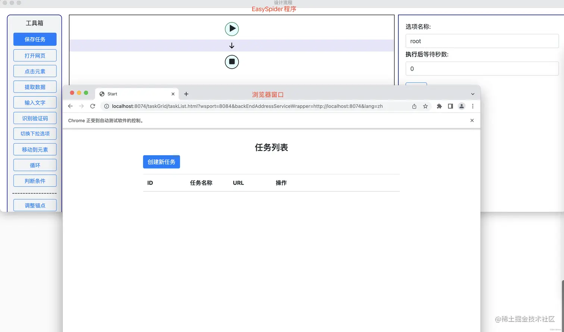Select the 提取数据 tool in the toolbox
The width and height of the screenshot is (564, 332).
click(x=35, y=87)
